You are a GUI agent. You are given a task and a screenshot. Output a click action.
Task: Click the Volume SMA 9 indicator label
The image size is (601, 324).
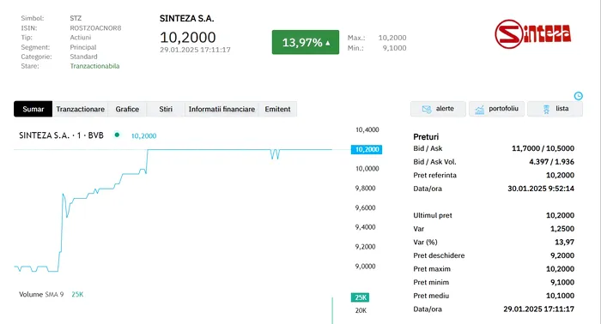(41, 294)
